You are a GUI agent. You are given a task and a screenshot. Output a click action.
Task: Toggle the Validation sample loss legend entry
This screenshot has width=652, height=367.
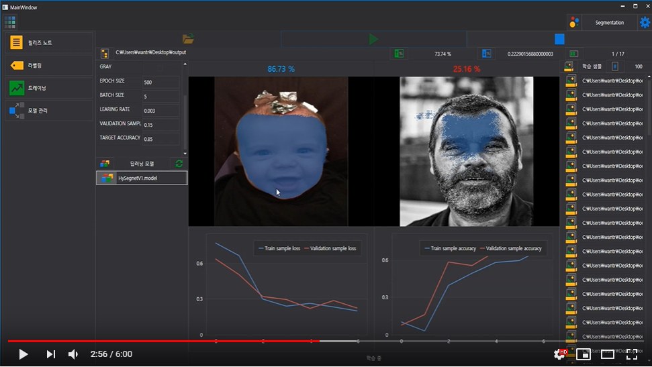click(x=330, y=248)
